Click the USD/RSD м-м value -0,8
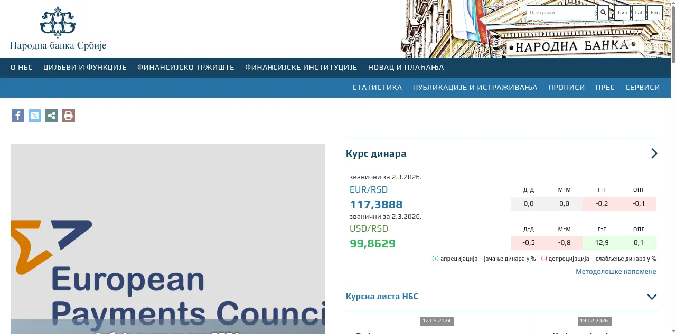The width and height of the screenshot is (676, 334). [x=564, y=243]
